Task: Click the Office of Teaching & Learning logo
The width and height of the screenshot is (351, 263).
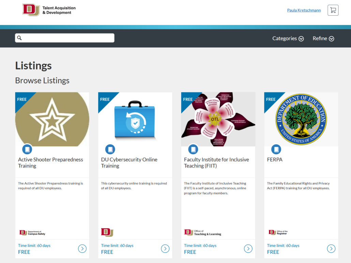Action: 202,233
